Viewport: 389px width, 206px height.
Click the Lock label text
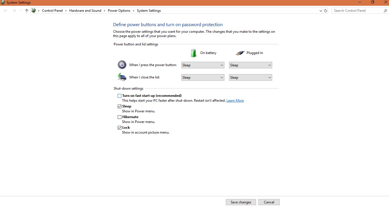pyautogui.click(x=126, y=128)
